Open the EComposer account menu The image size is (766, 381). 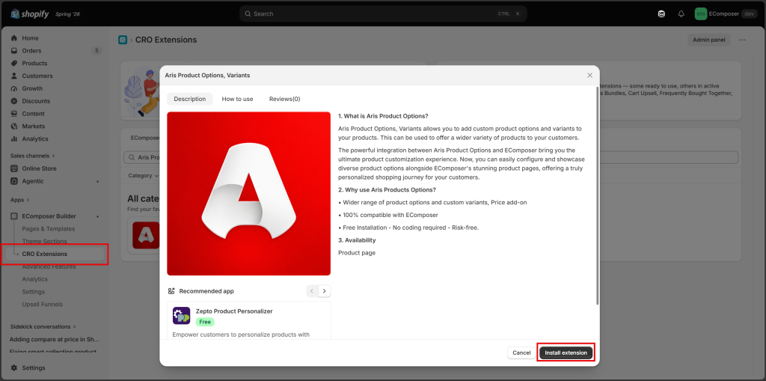726,13
